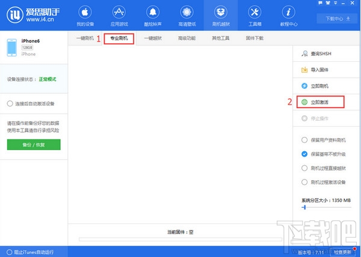This screenshot has width=361, height=257.
Task: Click the 立即激活 activate now label
Action: point(319,102)
